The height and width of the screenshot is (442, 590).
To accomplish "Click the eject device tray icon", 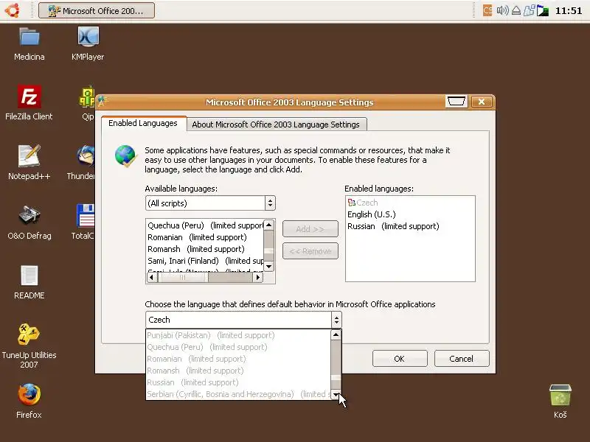I will coord(516,10).
